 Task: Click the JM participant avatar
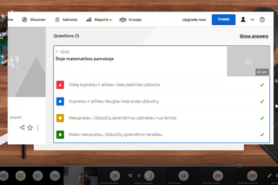218,176
